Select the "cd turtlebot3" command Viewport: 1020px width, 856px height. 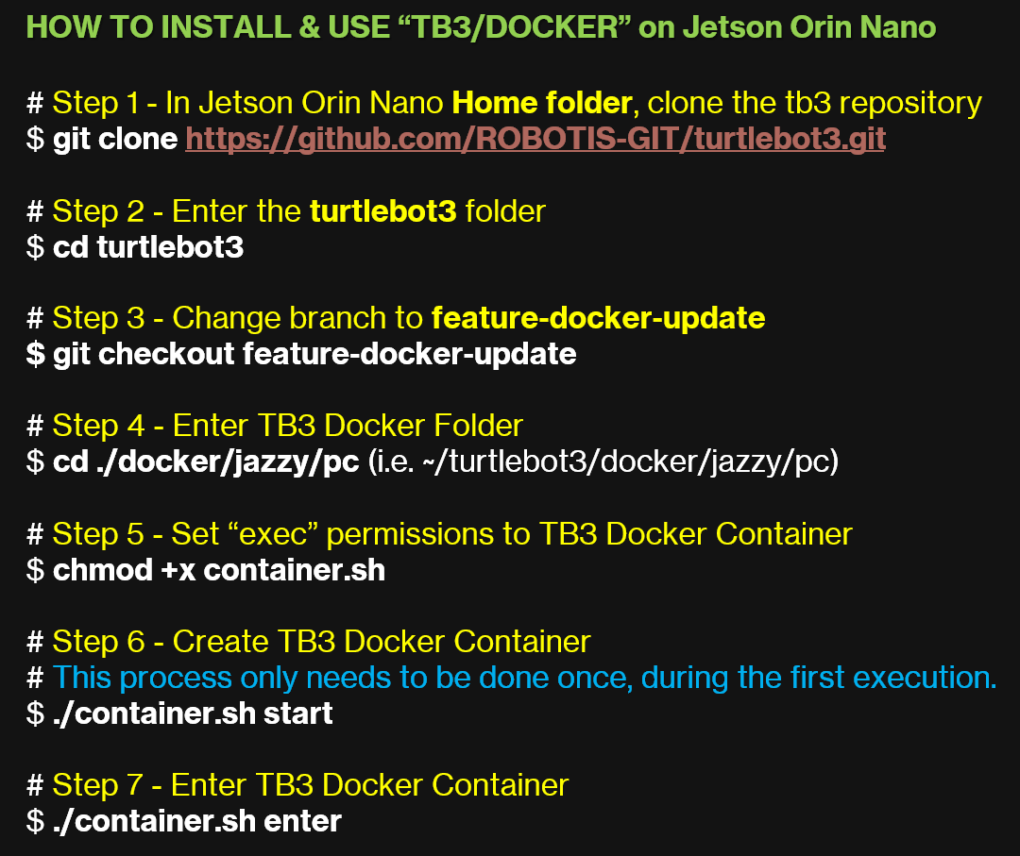148,247
